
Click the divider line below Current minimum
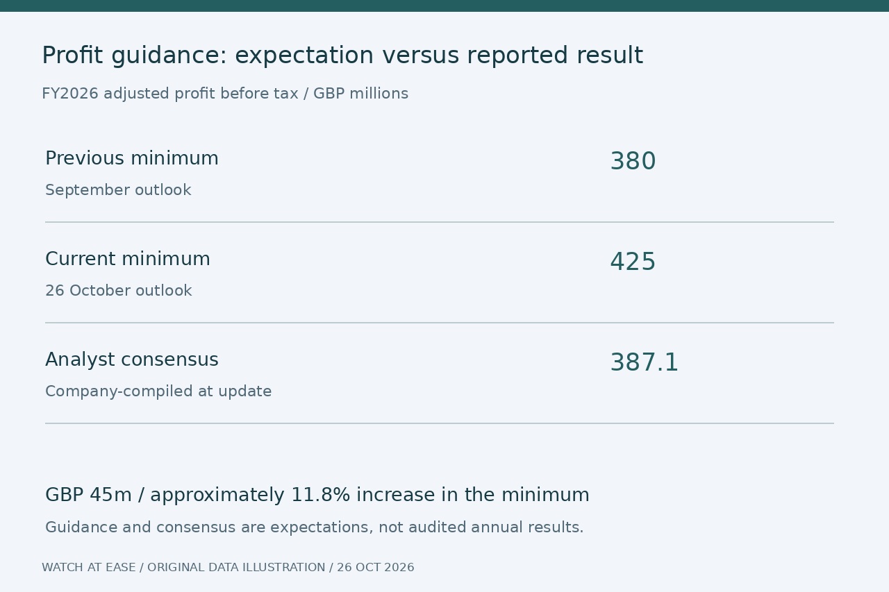click(440, 323)
